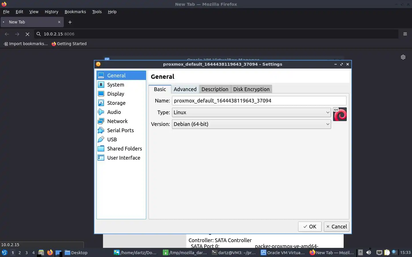Image resolution: width=412 pixels, height=257 pixels.
Task: Activate the dartz@VM3 terminal taskbar entry
Action: 234,252
